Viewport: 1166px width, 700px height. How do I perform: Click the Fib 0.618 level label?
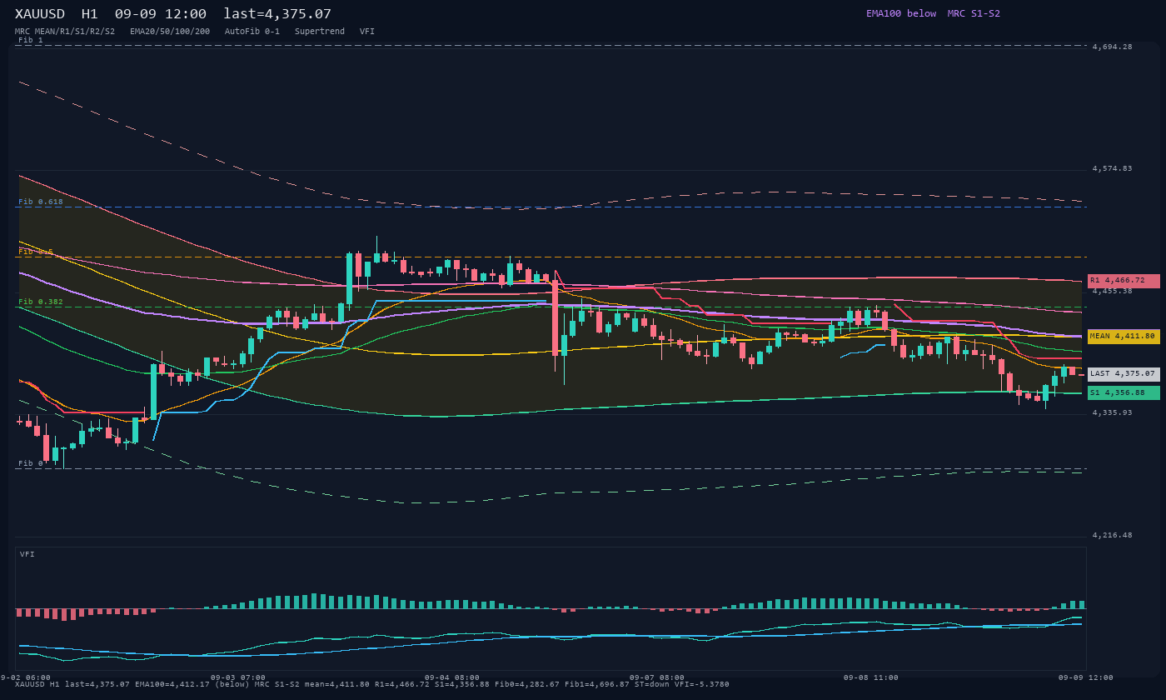41,202
